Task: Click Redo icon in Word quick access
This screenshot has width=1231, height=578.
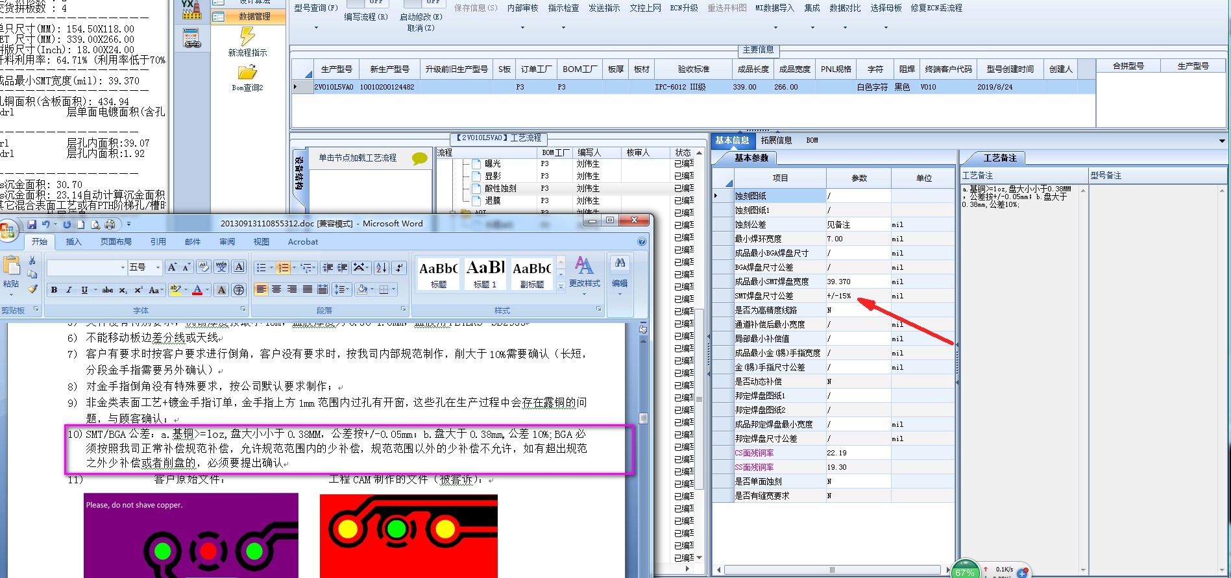Action: 67,224
